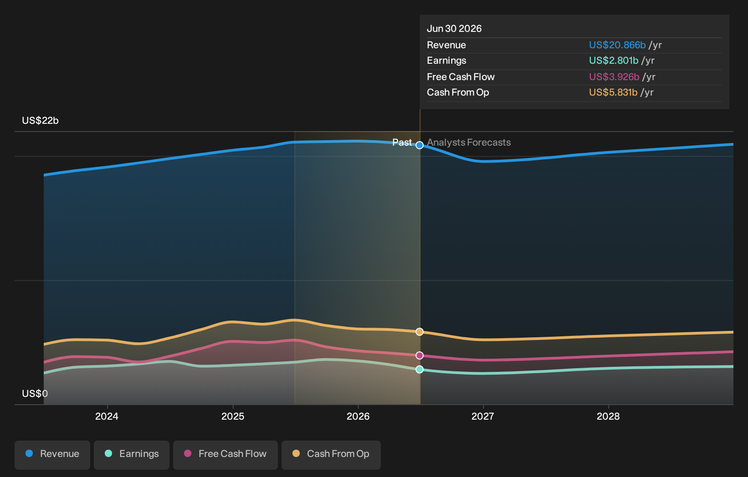Viewport: 748px width, 477px height.
Task: Toggle the Free Cash Flow legend button
Action: pyautogui.click(x=225, y=455)
